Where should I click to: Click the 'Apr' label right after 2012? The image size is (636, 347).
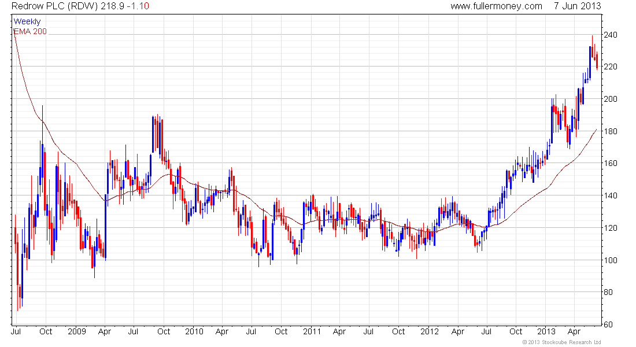click(457, 332)
